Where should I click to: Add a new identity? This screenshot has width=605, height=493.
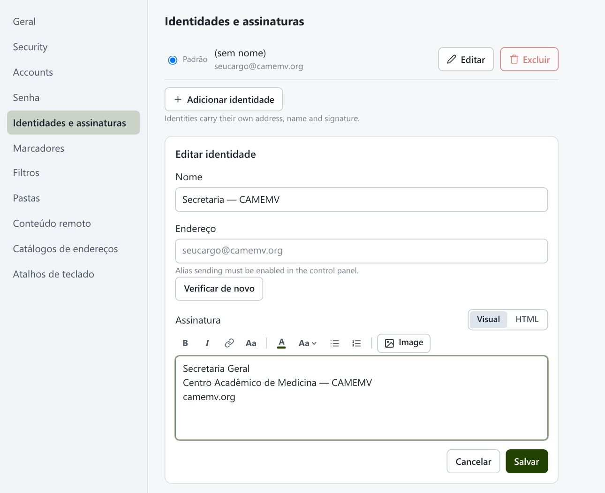coord(224,100)
